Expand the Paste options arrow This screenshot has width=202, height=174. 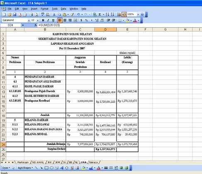pyautogui.click(x=68, y=15)
